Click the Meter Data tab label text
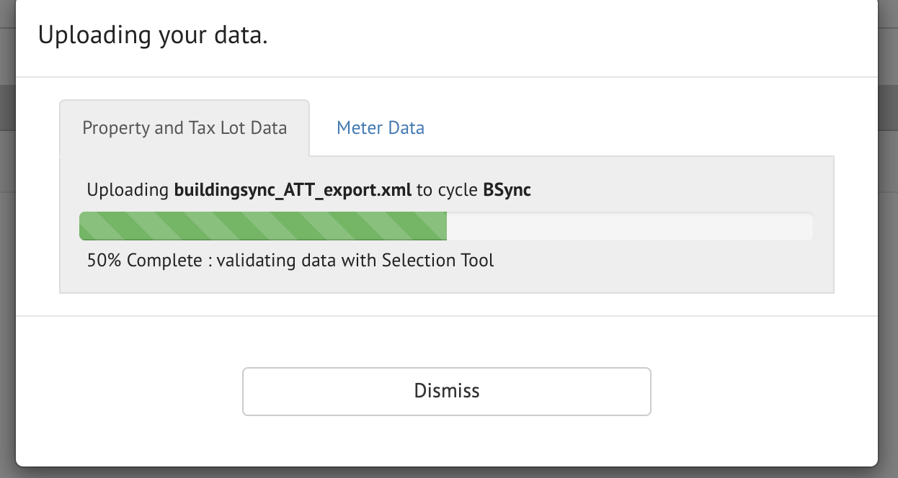This screenshot has height=478, width=898. coord(380,127)
